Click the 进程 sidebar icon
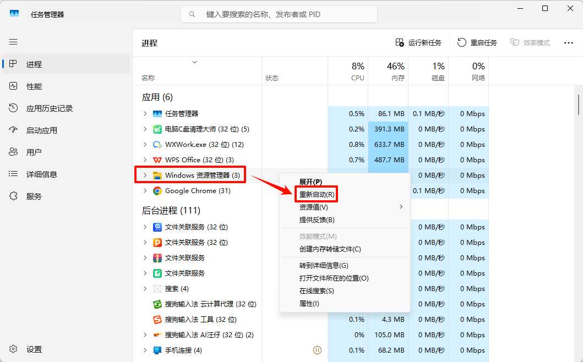 (x=13, y=64)
